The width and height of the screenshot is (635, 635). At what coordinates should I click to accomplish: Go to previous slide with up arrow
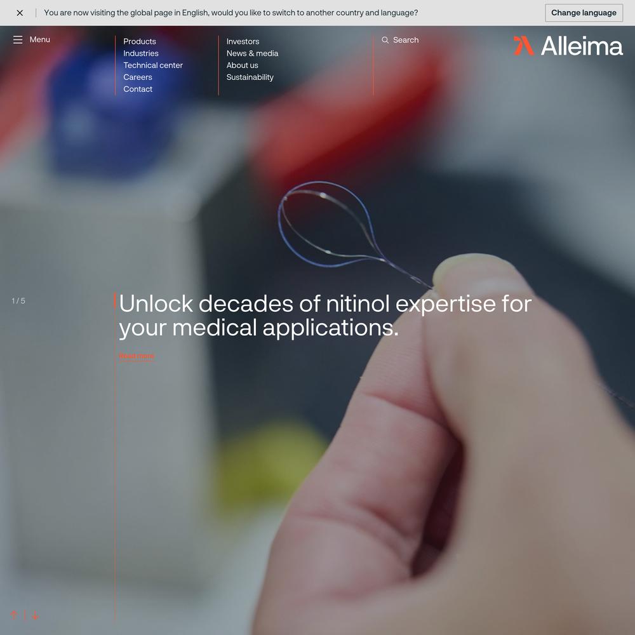tap(14, 615)
